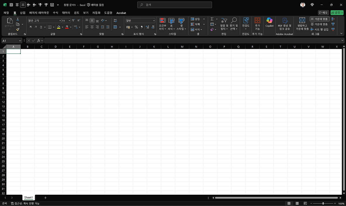Open the font name dropdown 맑은 고딕

(x=60, y=21)
